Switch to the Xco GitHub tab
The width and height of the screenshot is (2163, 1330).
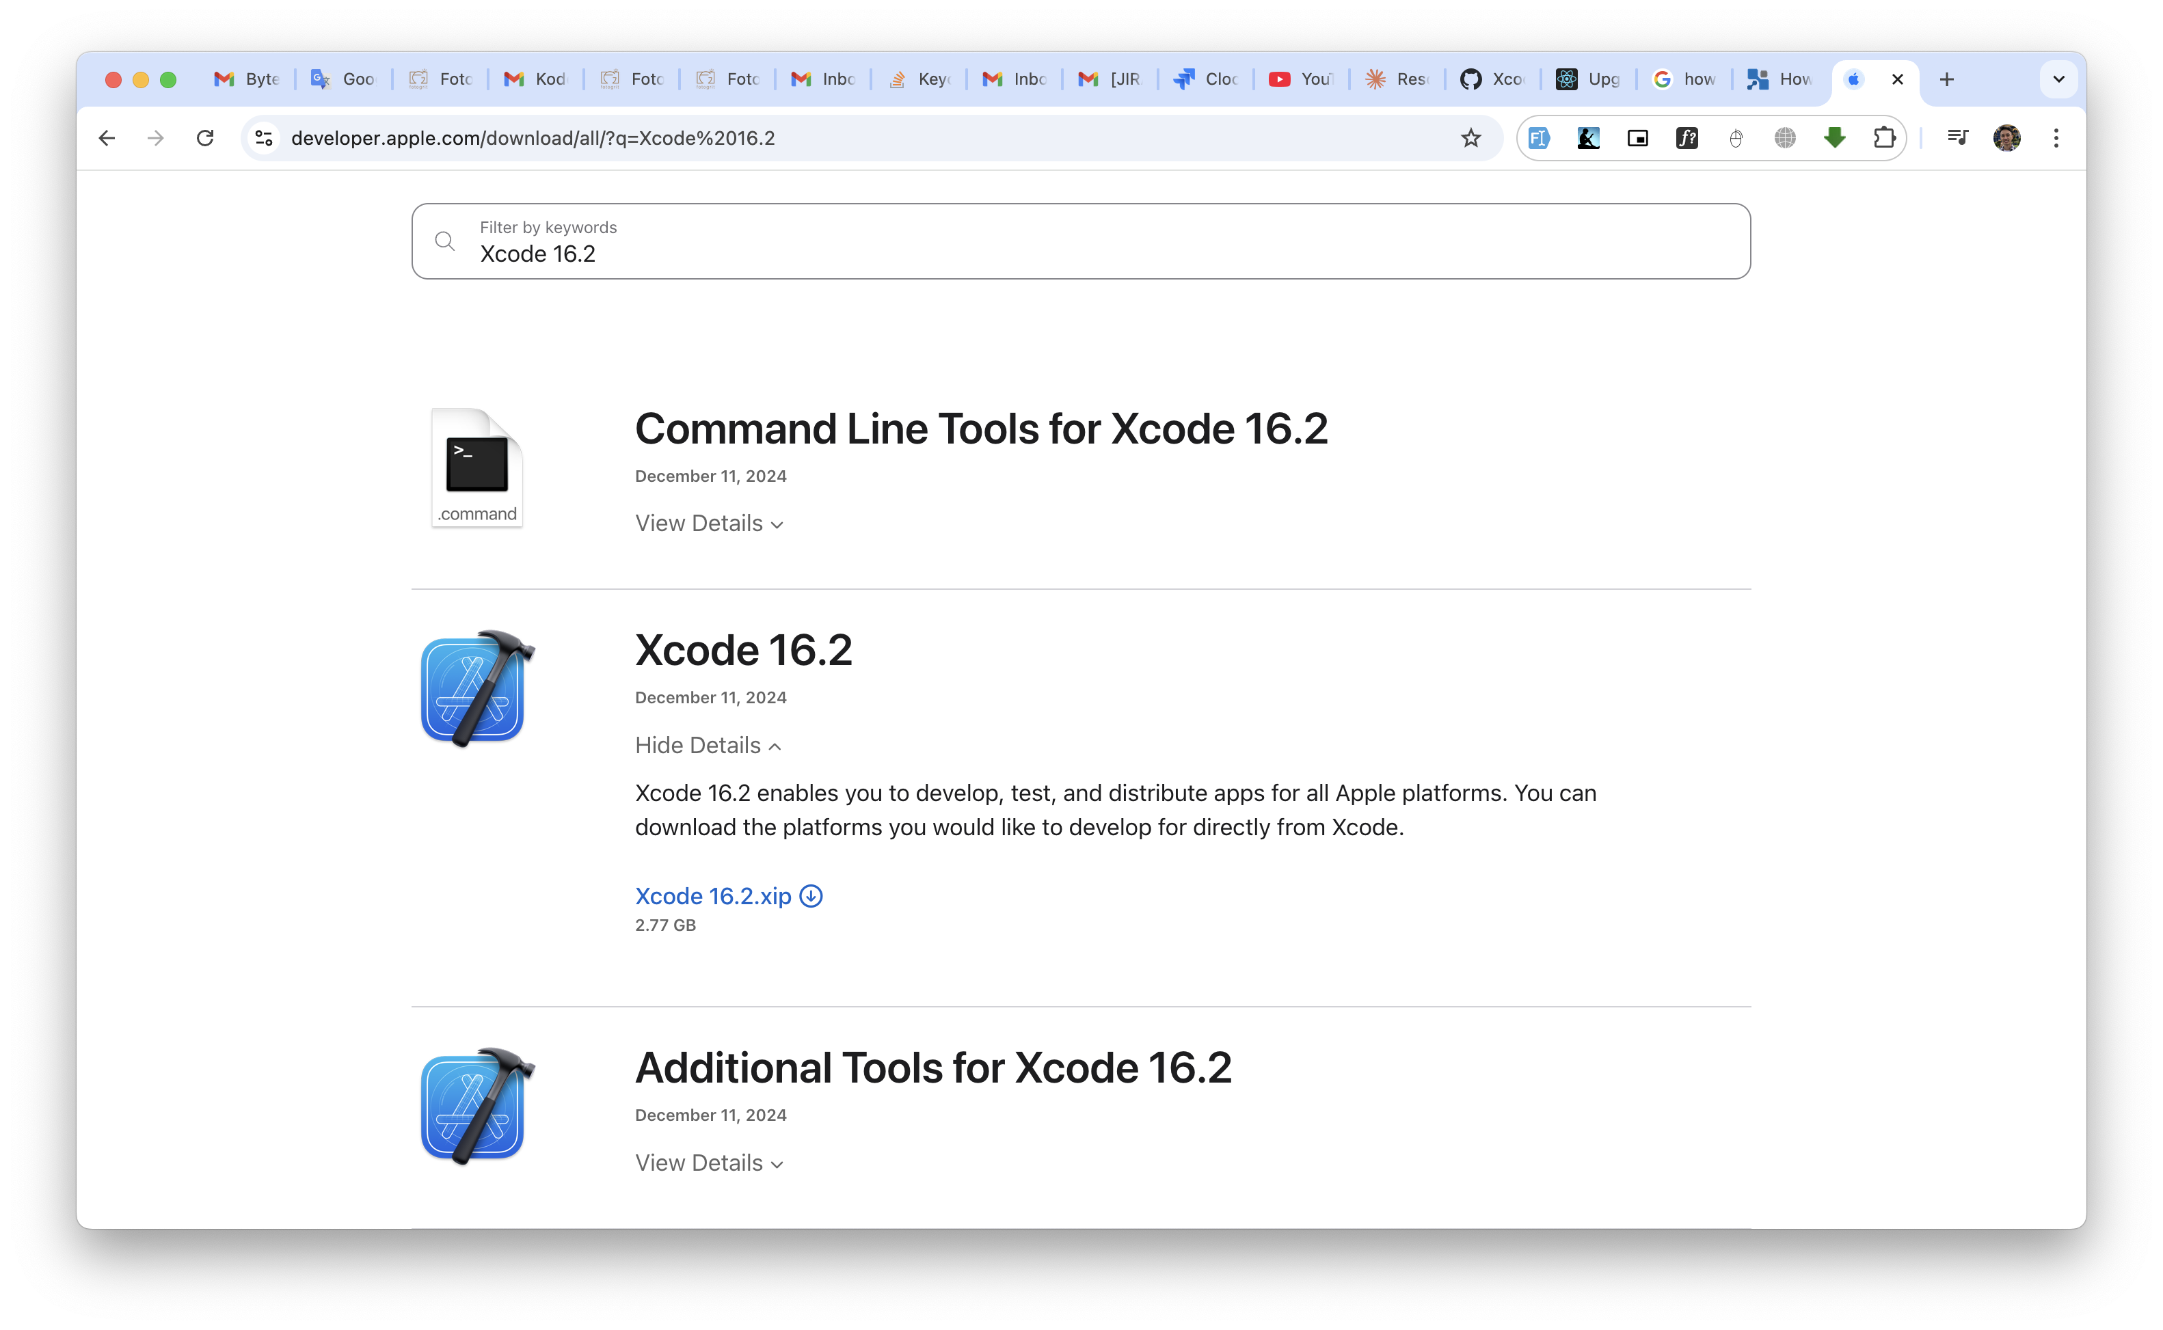coord(1493,79)
